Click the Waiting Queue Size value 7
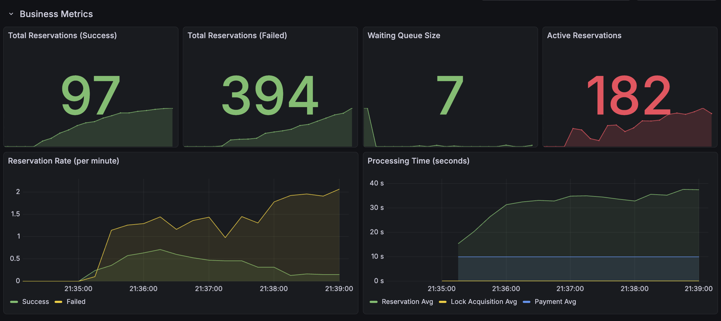This screenshot has width=721, height=321. point(450,95)
